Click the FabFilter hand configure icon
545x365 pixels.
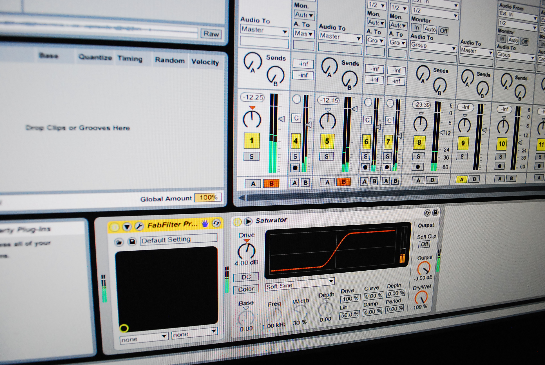[x=205, y=224]
